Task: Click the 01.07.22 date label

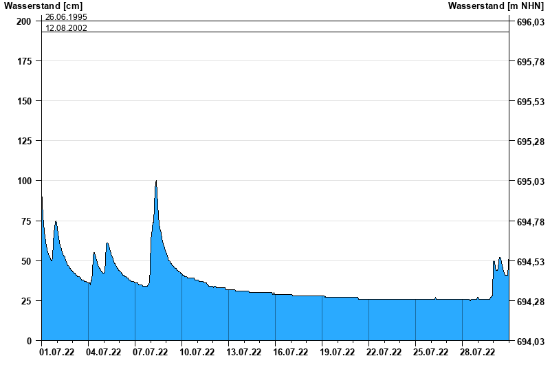Action: tap(56, 353)
